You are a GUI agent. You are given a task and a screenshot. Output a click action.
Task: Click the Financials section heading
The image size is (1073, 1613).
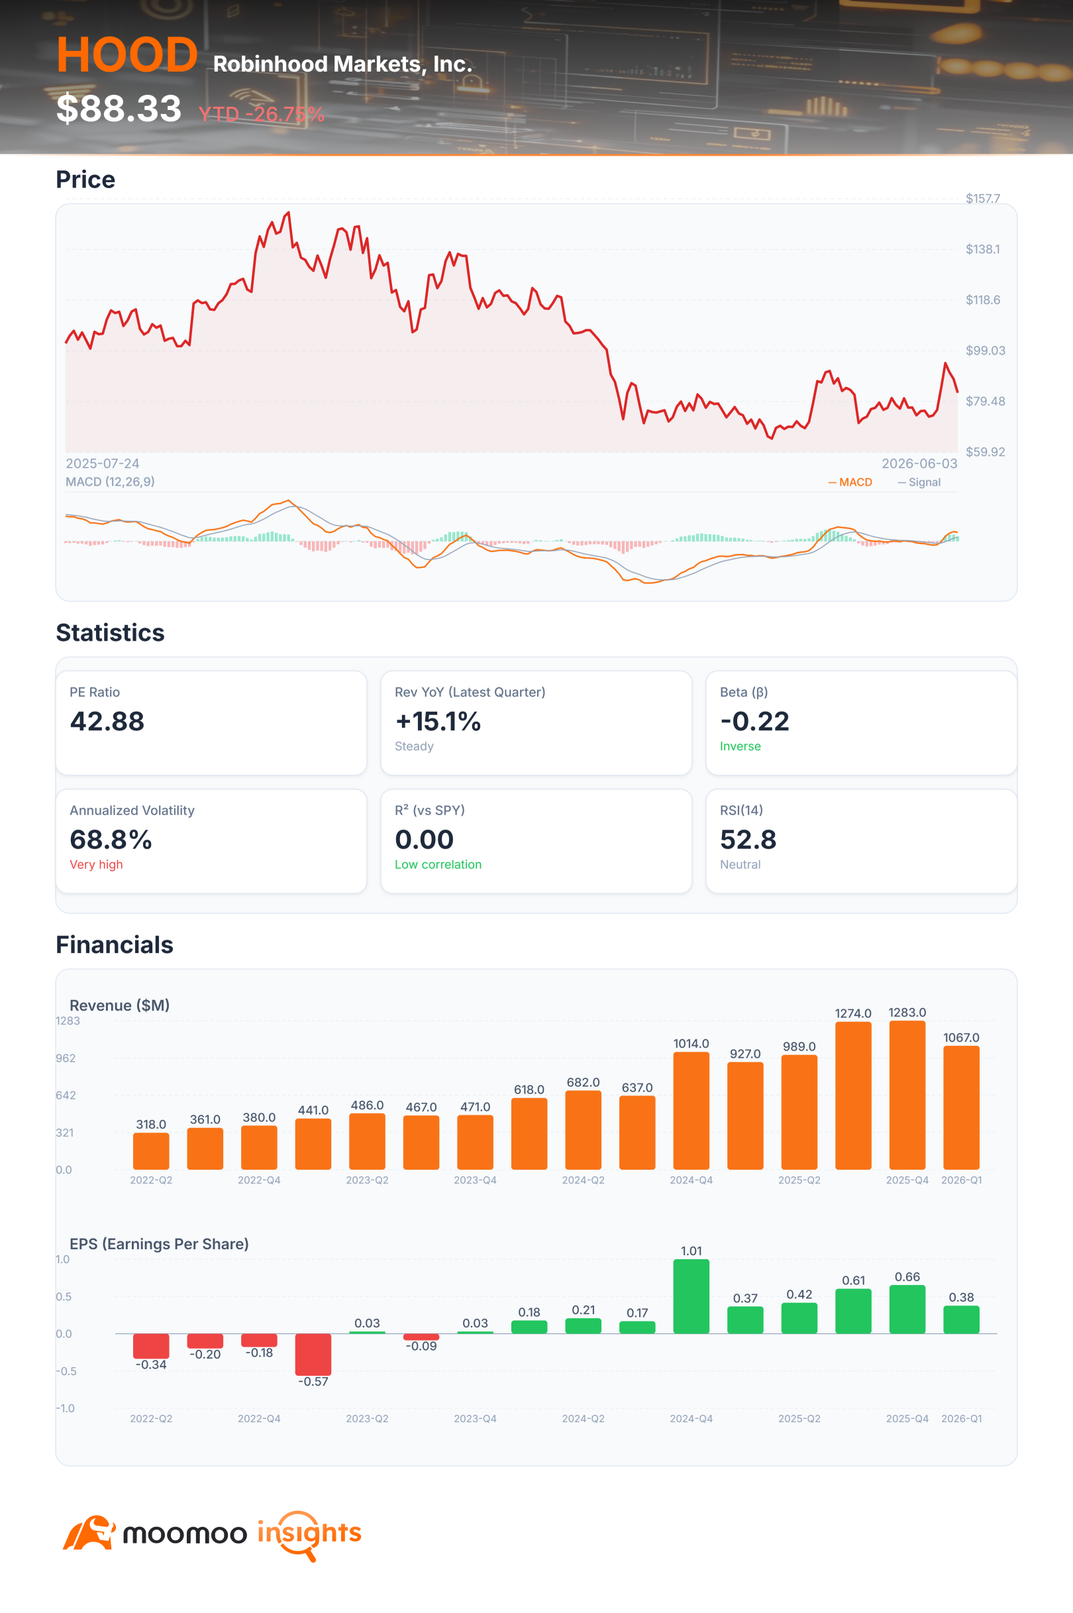115,945
